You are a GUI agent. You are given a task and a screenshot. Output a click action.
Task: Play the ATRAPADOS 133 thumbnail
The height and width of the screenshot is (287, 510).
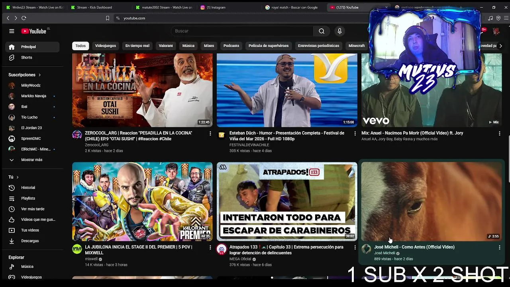(287, 201)
